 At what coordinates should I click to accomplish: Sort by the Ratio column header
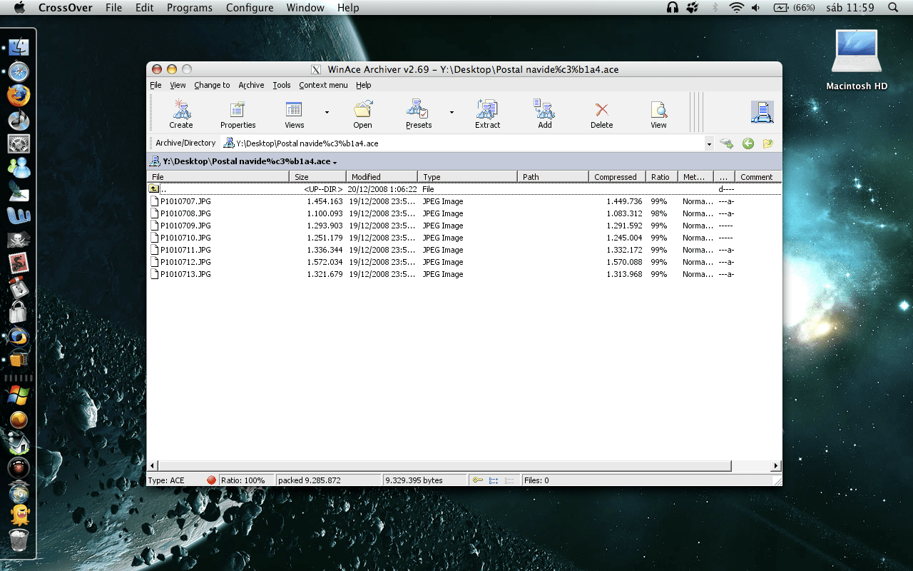click(x=661, y=177)
